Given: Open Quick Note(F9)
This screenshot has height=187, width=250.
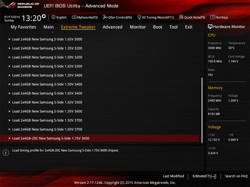Looking at the screenshot, I should click(195, 17).
